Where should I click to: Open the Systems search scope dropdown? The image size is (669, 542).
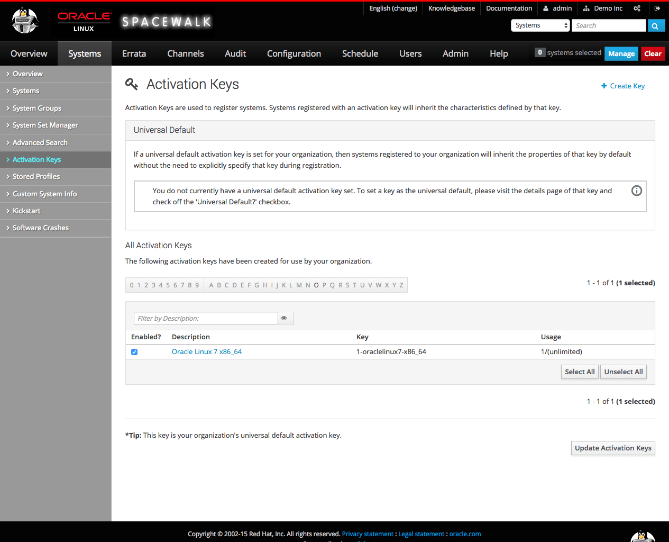540,25
